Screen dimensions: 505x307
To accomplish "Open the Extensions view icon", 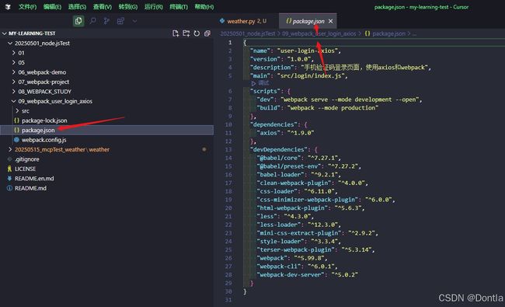I will pos(120,21).
